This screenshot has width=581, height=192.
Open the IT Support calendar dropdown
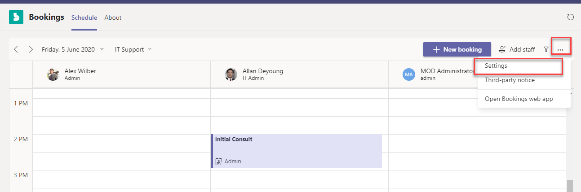tap(133, 49)
